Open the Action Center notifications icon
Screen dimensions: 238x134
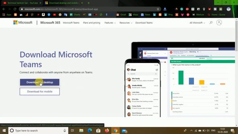tap(232, 131)
